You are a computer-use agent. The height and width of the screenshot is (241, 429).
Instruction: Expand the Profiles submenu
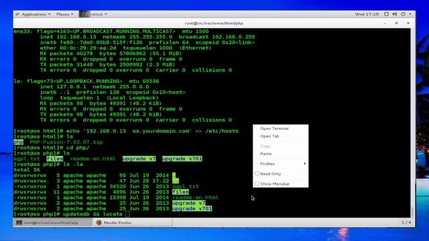pos(280,163)
